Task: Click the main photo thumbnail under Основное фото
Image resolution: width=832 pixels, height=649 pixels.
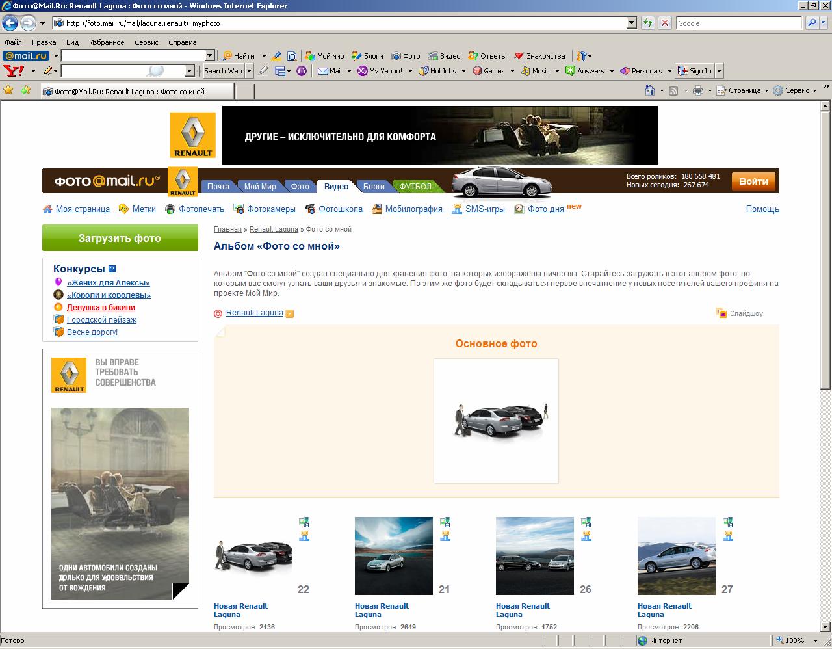Action: (x=496, y=421)
